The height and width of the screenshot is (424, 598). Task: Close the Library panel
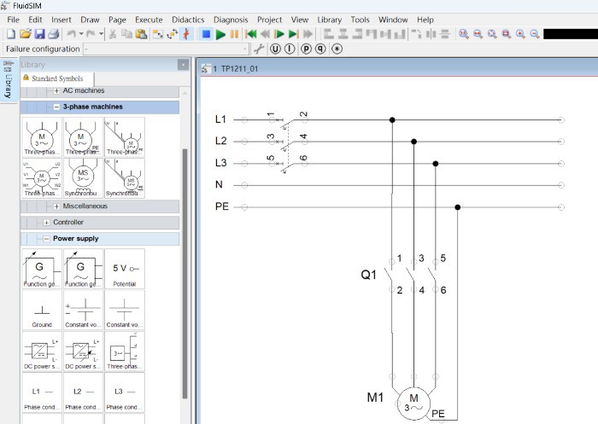coord(183,65)
